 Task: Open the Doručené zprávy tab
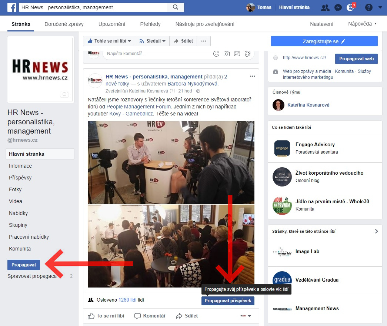click(x=64, y=24)
